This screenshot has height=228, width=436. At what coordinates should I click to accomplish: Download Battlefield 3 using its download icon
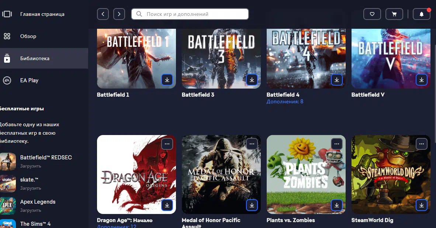point(252,79)
